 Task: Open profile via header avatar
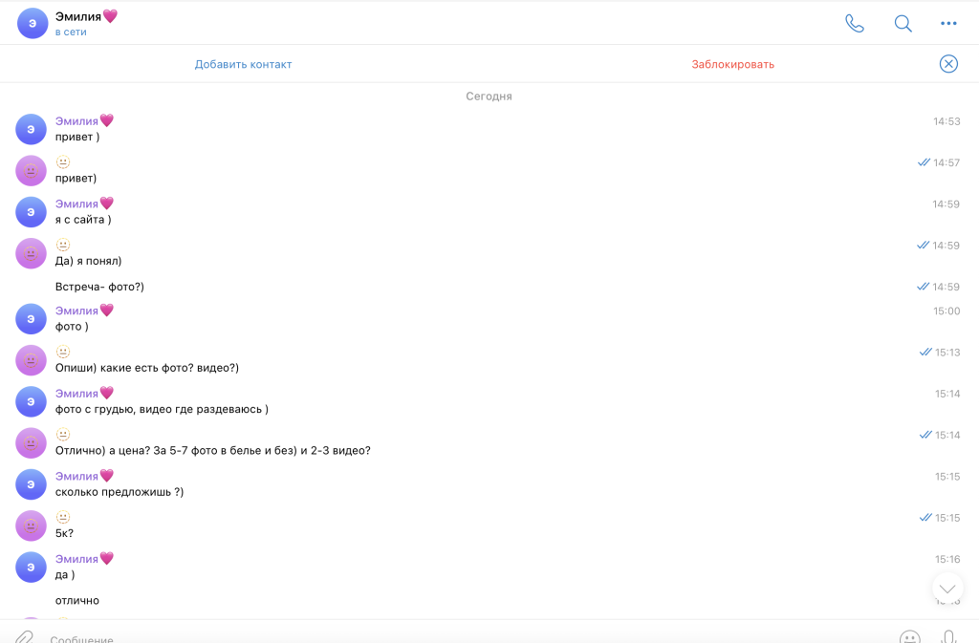pyautogui.click(x=33, y=23)
